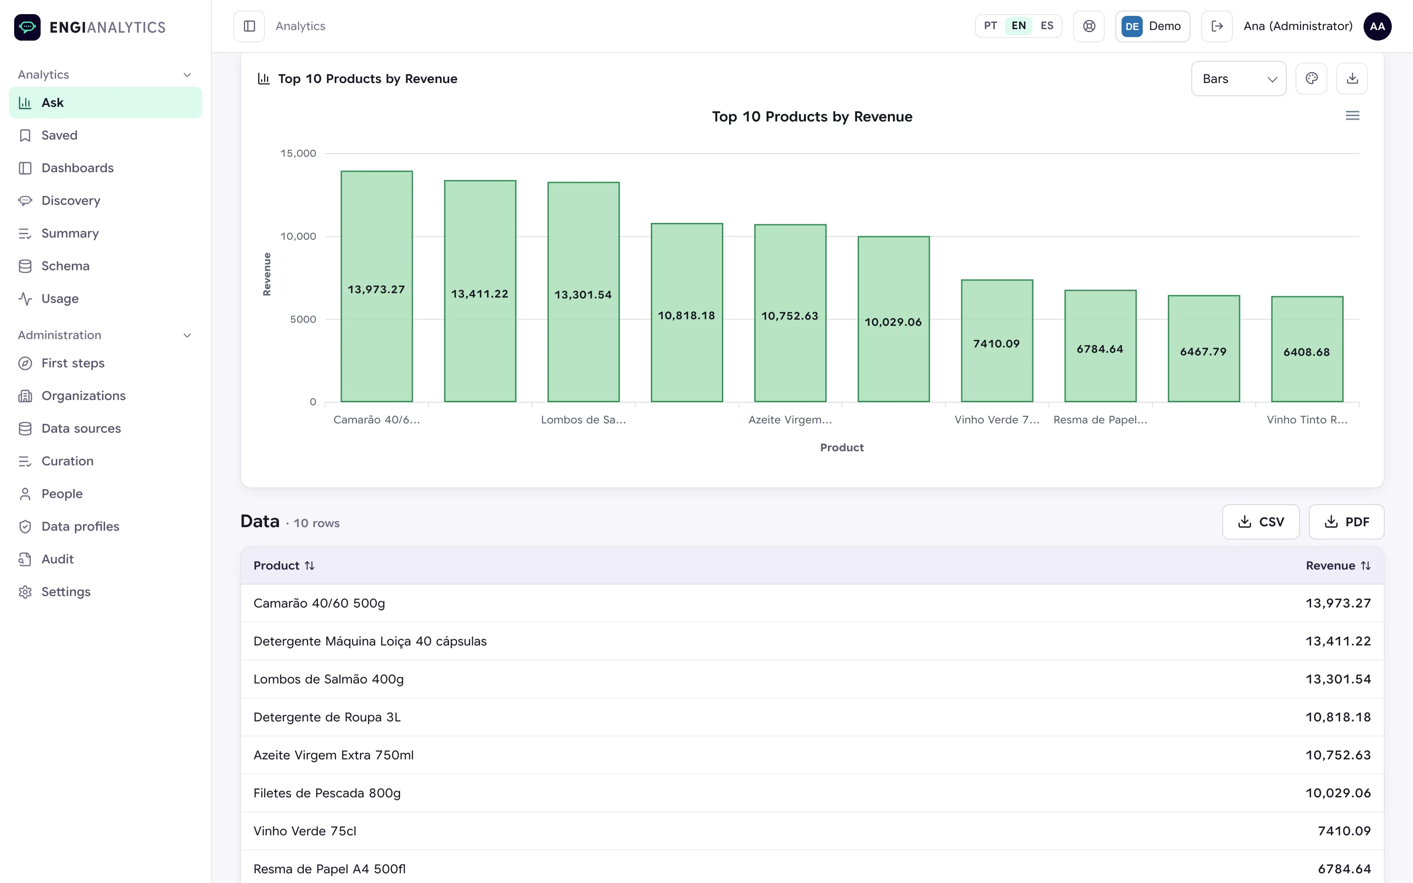
Task: Click the Lombos de Salmão 400g row
Action: pyautogui.click(x=812, y=679)
